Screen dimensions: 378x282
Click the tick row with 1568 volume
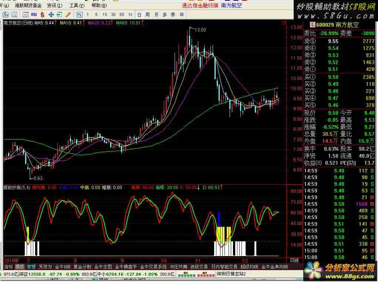tap(339, 204)
